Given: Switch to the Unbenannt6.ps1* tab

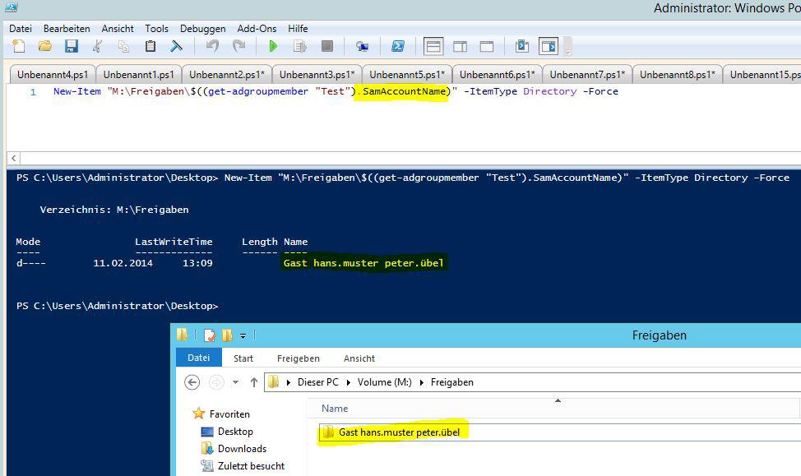Looking at the screenshot, I should tap(497, 75).
